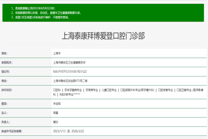Click the 省份 label
The width and height of the screenshot is (208, 139).
click(x=5, y=53)
